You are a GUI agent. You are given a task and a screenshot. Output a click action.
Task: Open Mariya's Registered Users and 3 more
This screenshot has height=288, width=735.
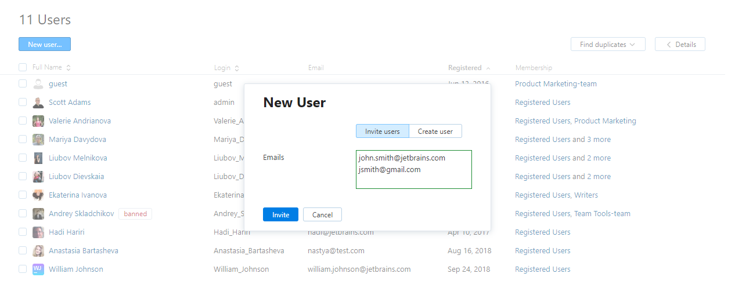(563, 140)
